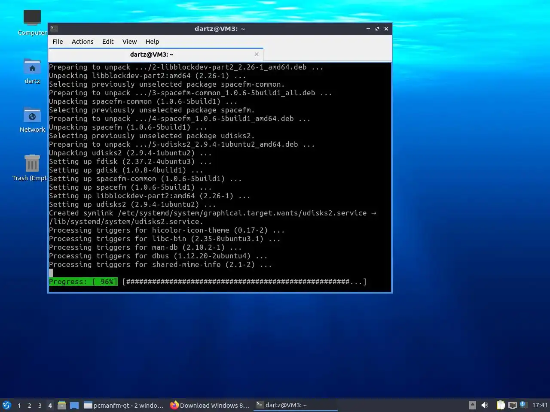The height and width of the screenshot is (412, 550).
Task: Select the dartz@VM3: ~ terminal tab
Action: (152, 55)
